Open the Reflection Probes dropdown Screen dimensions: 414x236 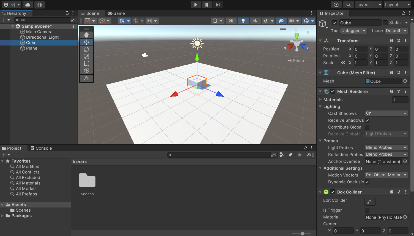click(x=386, y=154)
